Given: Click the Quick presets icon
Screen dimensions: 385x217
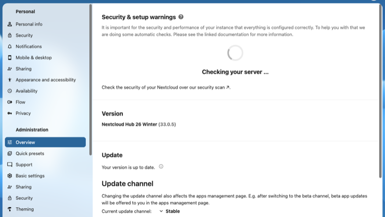Looking at the screenshot, I should point(9,153).
